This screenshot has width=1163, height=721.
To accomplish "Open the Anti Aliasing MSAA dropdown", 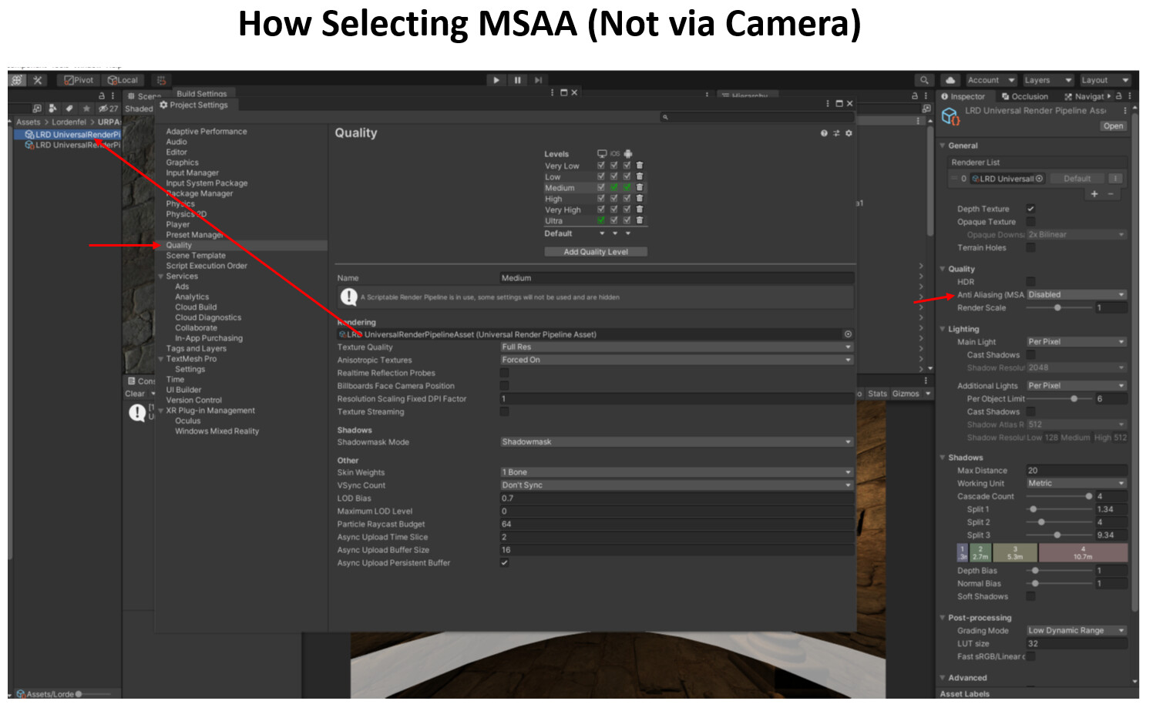I will click(x=1076, y=294).
